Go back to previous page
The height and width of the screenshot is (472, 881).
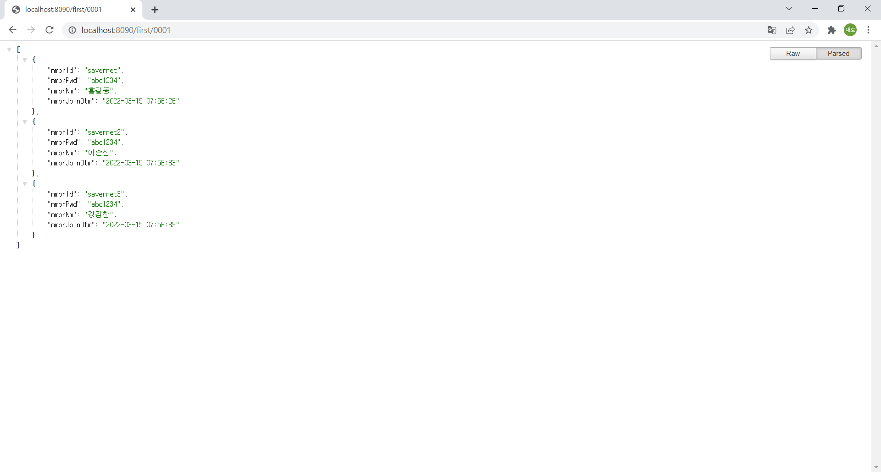pos(12,30)
